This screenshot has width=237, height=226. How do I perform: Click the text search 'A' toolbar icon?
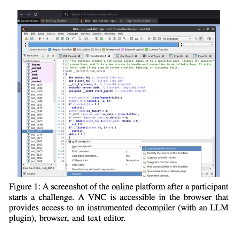pos(86,39)
